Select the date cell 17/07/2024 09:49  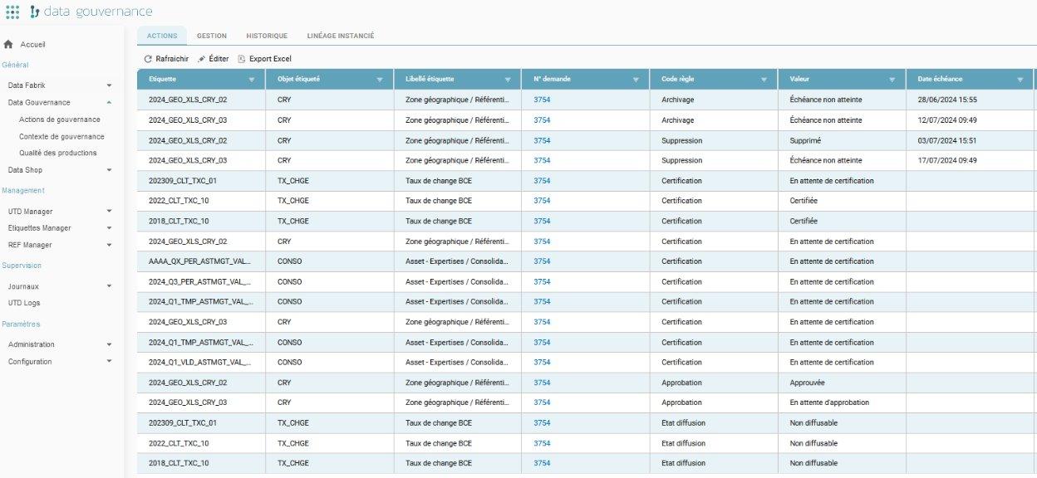(x=947, y=160)
